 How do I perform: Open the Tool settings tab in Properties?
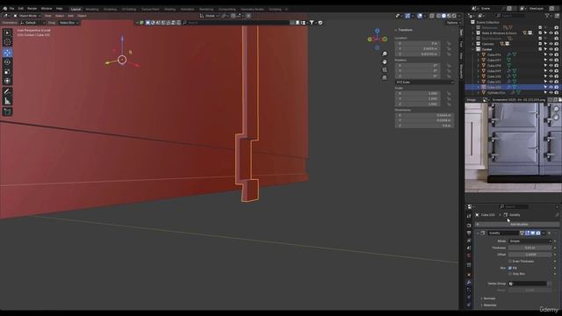coord(469,216)
